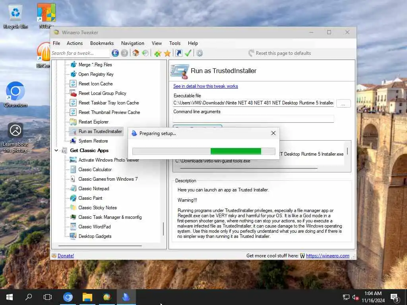
Task: Click the Executable file path field
Action: 253,103
